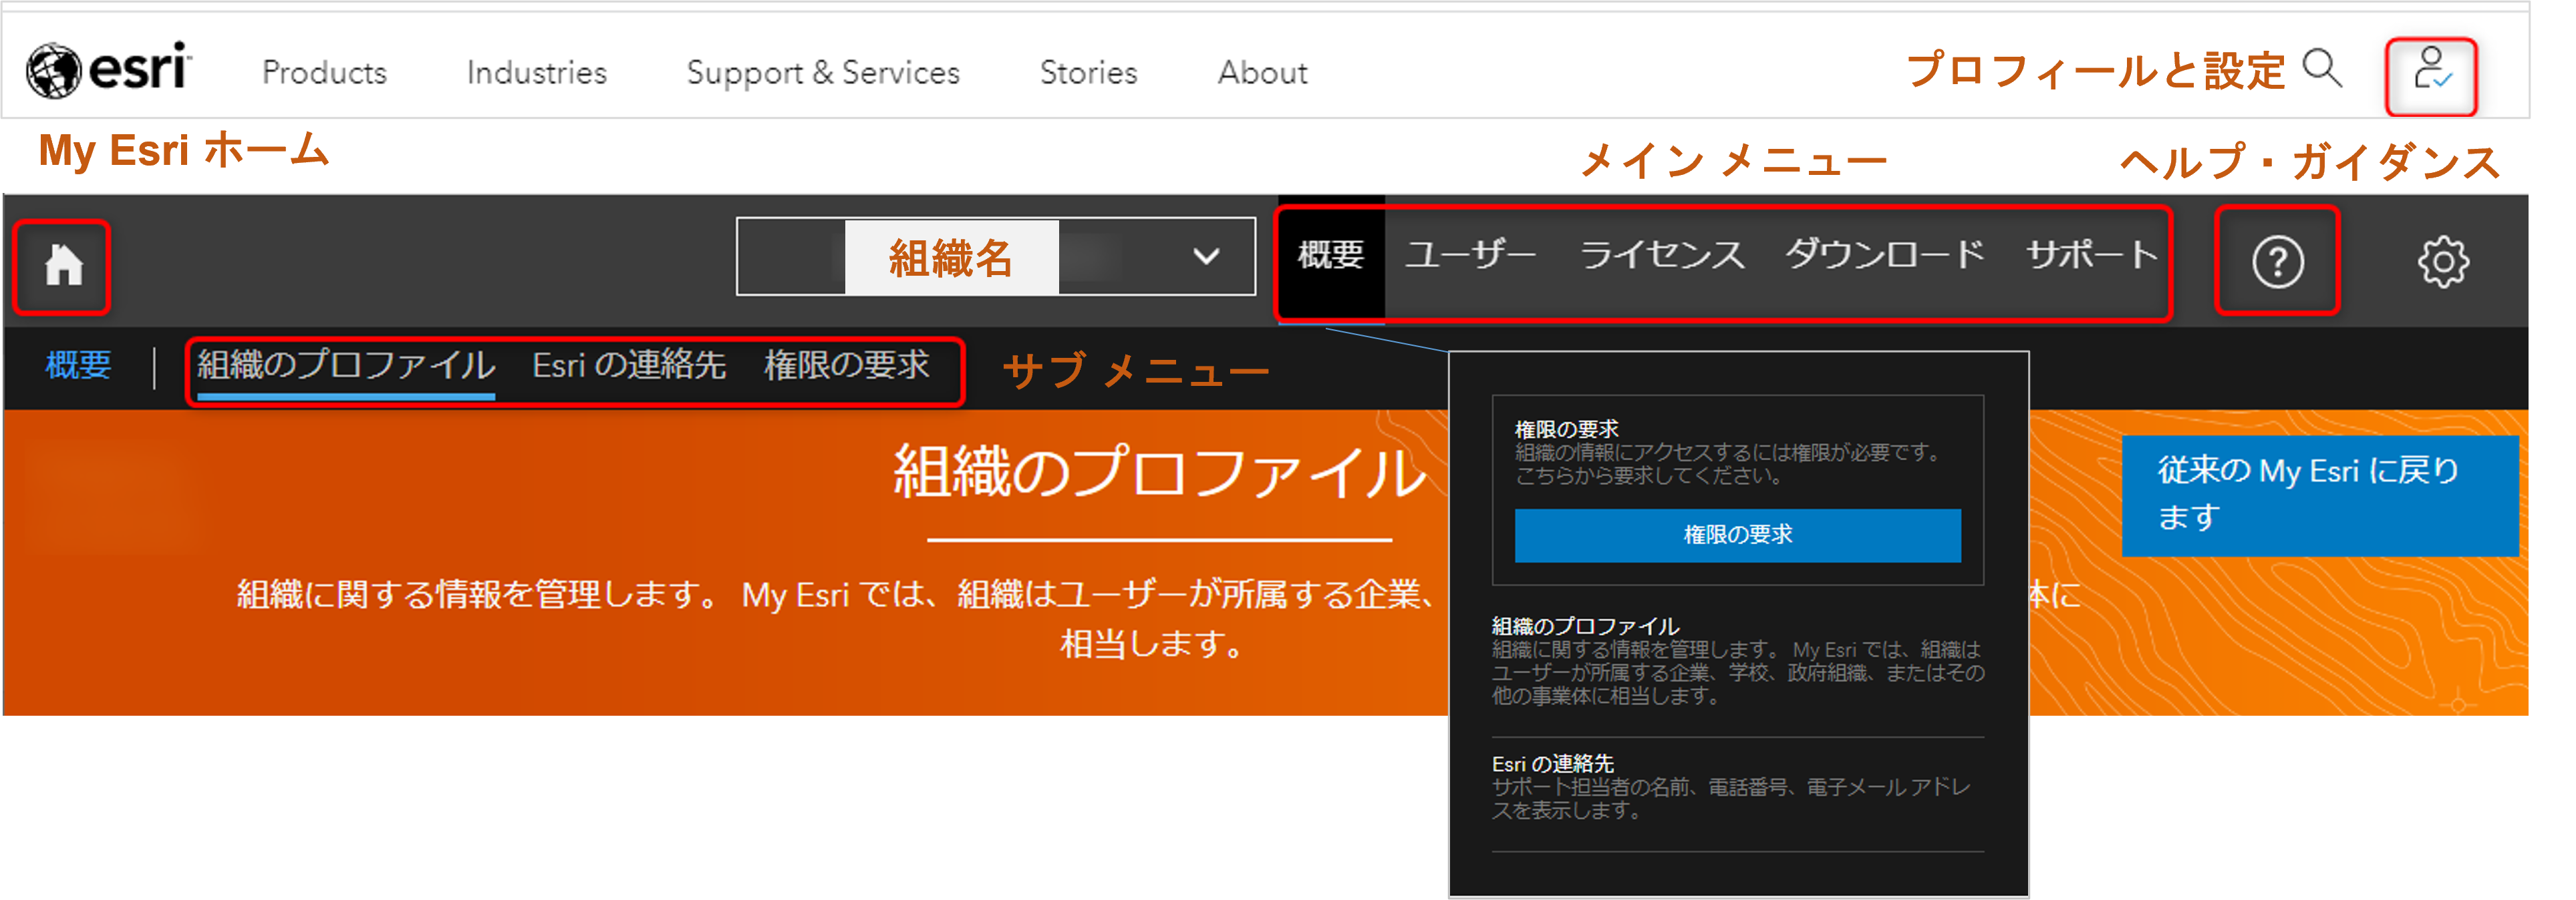The image size is (2576, 900).
Task: Open the search magnifier icon
Action: 2321,69
